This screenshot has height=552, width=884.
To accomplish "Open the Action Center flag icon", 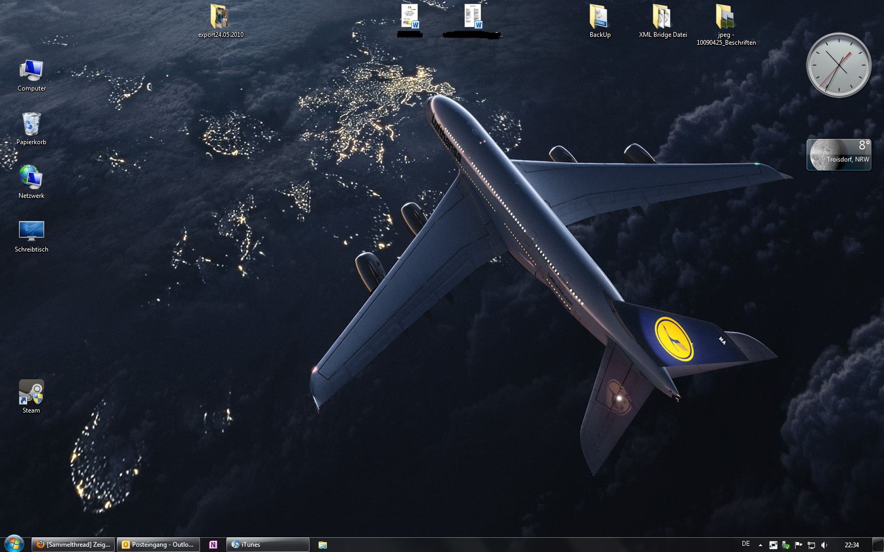I will coord(799,545).
